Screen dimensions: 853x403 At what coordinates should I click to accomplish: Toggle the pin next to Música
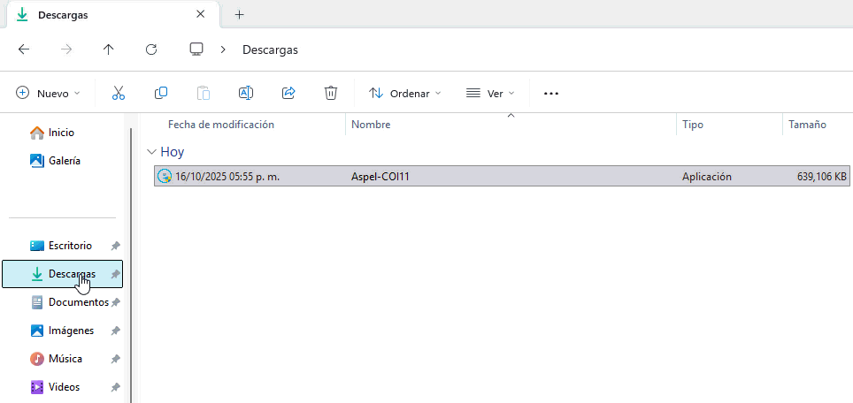click(115, 359)
